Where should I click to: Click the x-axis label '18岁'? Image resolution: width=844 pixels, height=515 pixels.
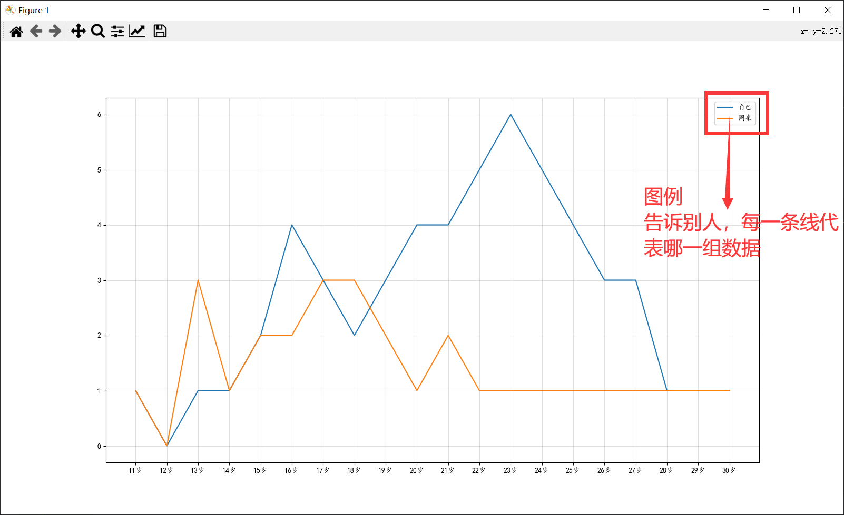click(x=354, y=470)
